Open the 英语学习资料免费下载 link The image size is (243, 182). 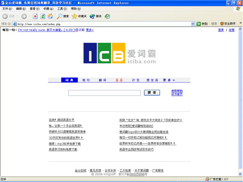click(x=63, y=149)
